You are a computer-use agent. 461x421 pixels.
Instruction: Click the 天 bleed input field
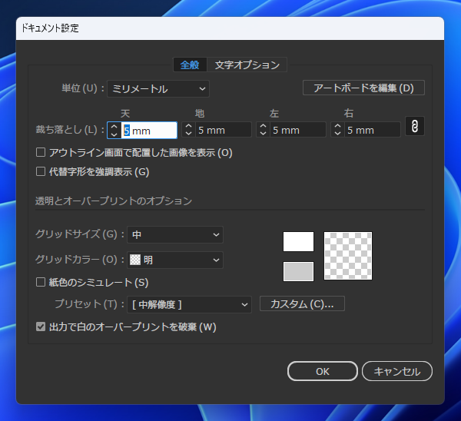(x=149, y=131)
